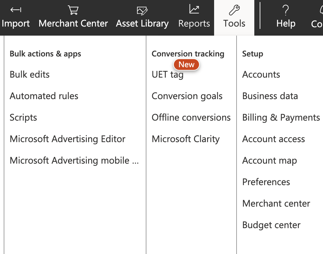Image resolution: width=323 pixels, height=254 pixels.
Task: Click the Asset Library image icon
Action: tap(142, 11)
